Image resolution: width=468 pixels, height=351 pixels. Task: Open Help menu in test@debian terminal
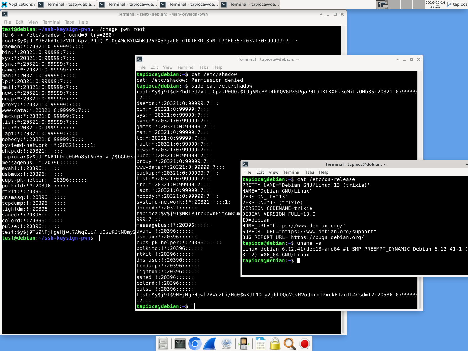[x=83, y=22]
